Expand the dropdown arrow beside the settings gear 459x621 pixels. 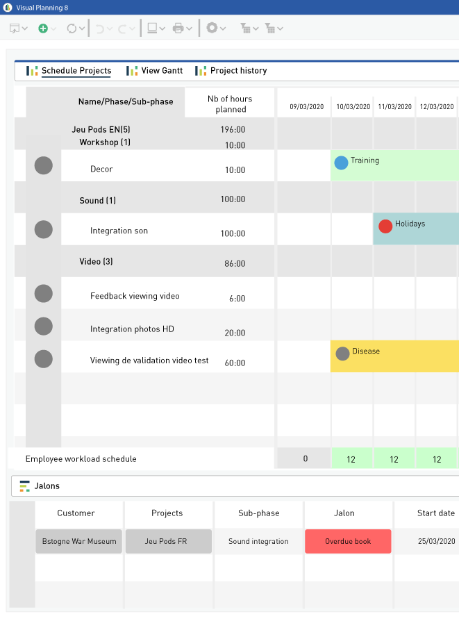tap(224, 29)
